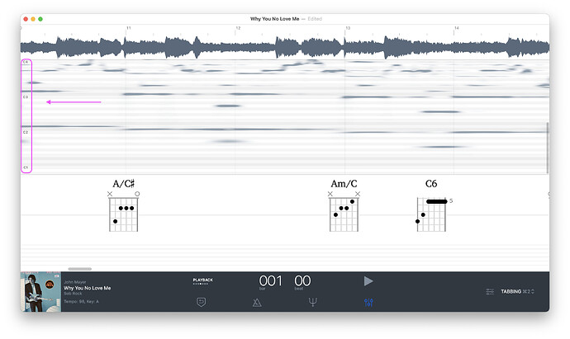Click the A/C# chord name
The width and height of the screenshot is (570, 339).
(x=124, y=184)
